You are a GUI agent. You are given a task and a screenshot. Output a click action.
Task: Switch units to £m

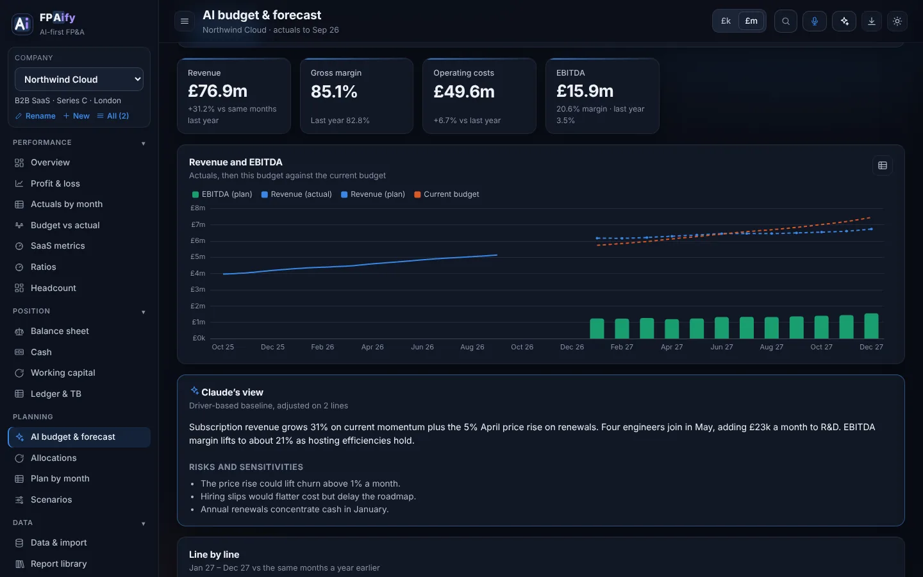[751, 21]
